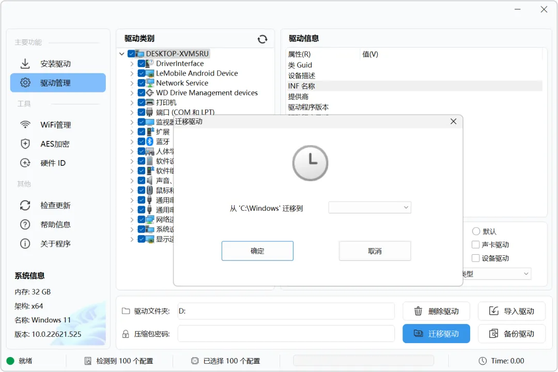Image resolution: width=558 pixels, height=372 pixels.
Task: Click the status bar progress bar
Action: tap(363, 361)
